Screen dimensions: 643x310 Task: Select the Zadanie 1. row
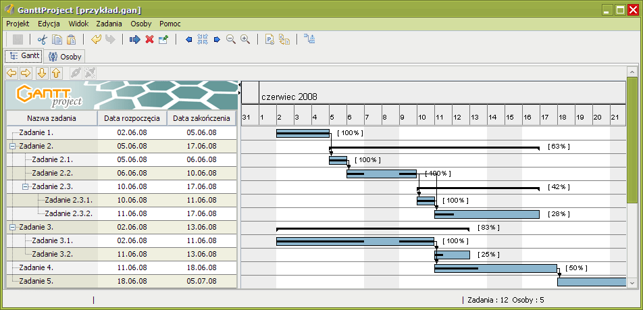(x=122, y=132)
